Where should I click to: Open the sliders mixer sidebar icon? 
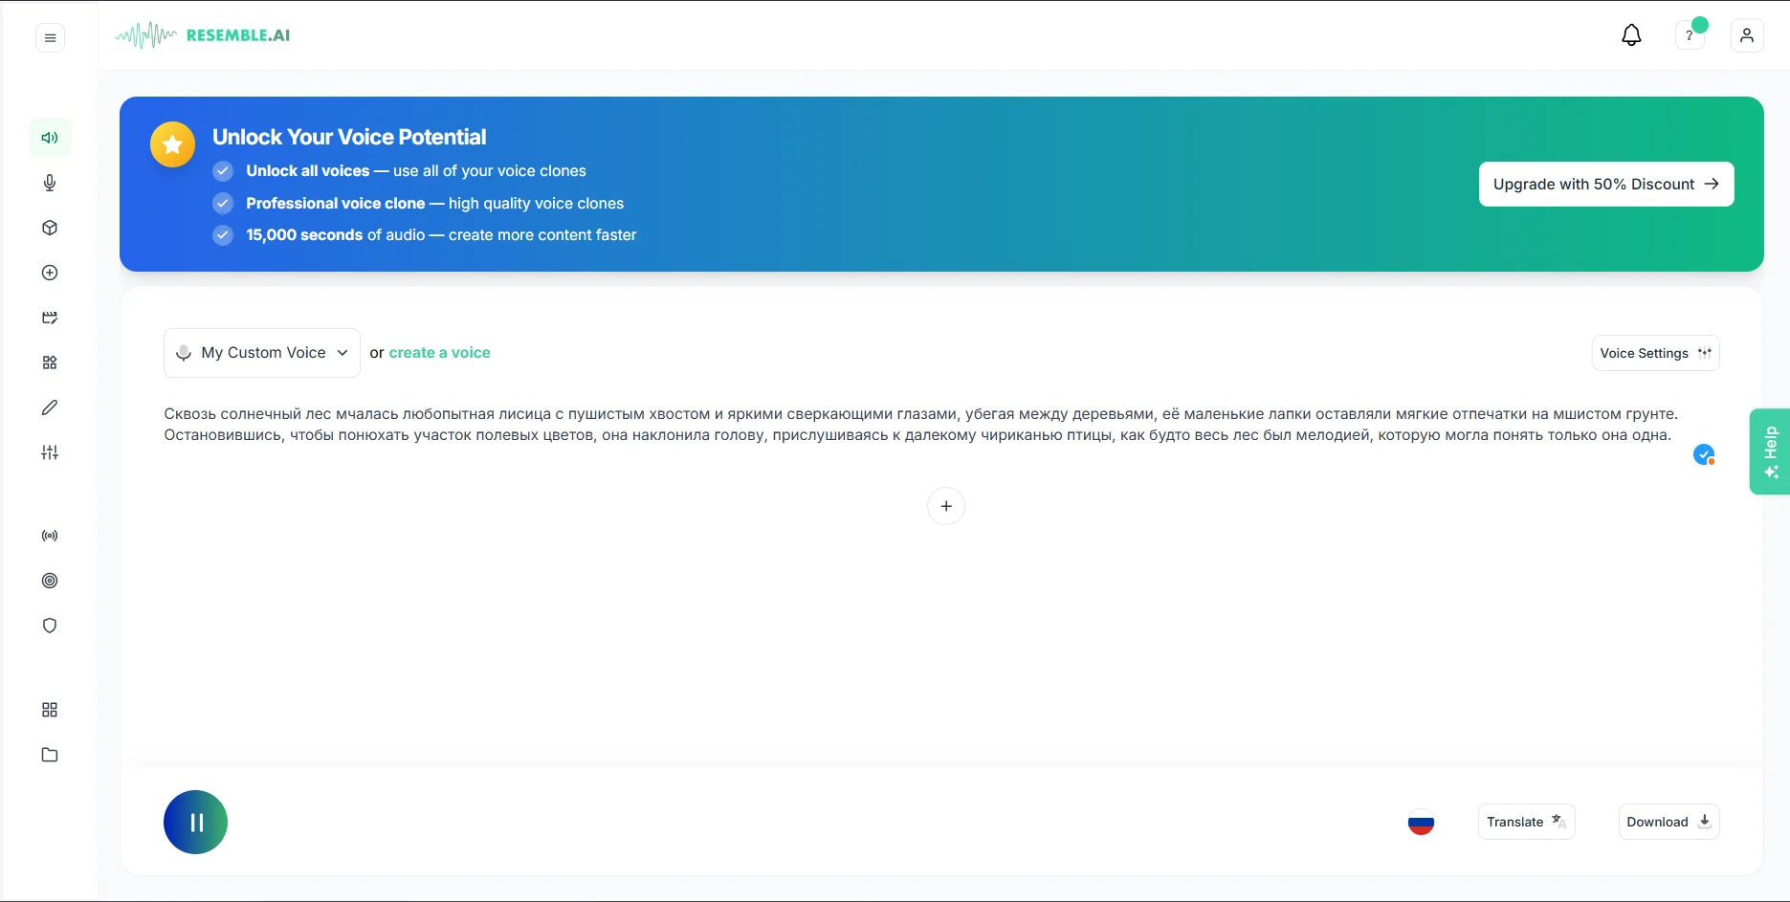tap(50, 452)
